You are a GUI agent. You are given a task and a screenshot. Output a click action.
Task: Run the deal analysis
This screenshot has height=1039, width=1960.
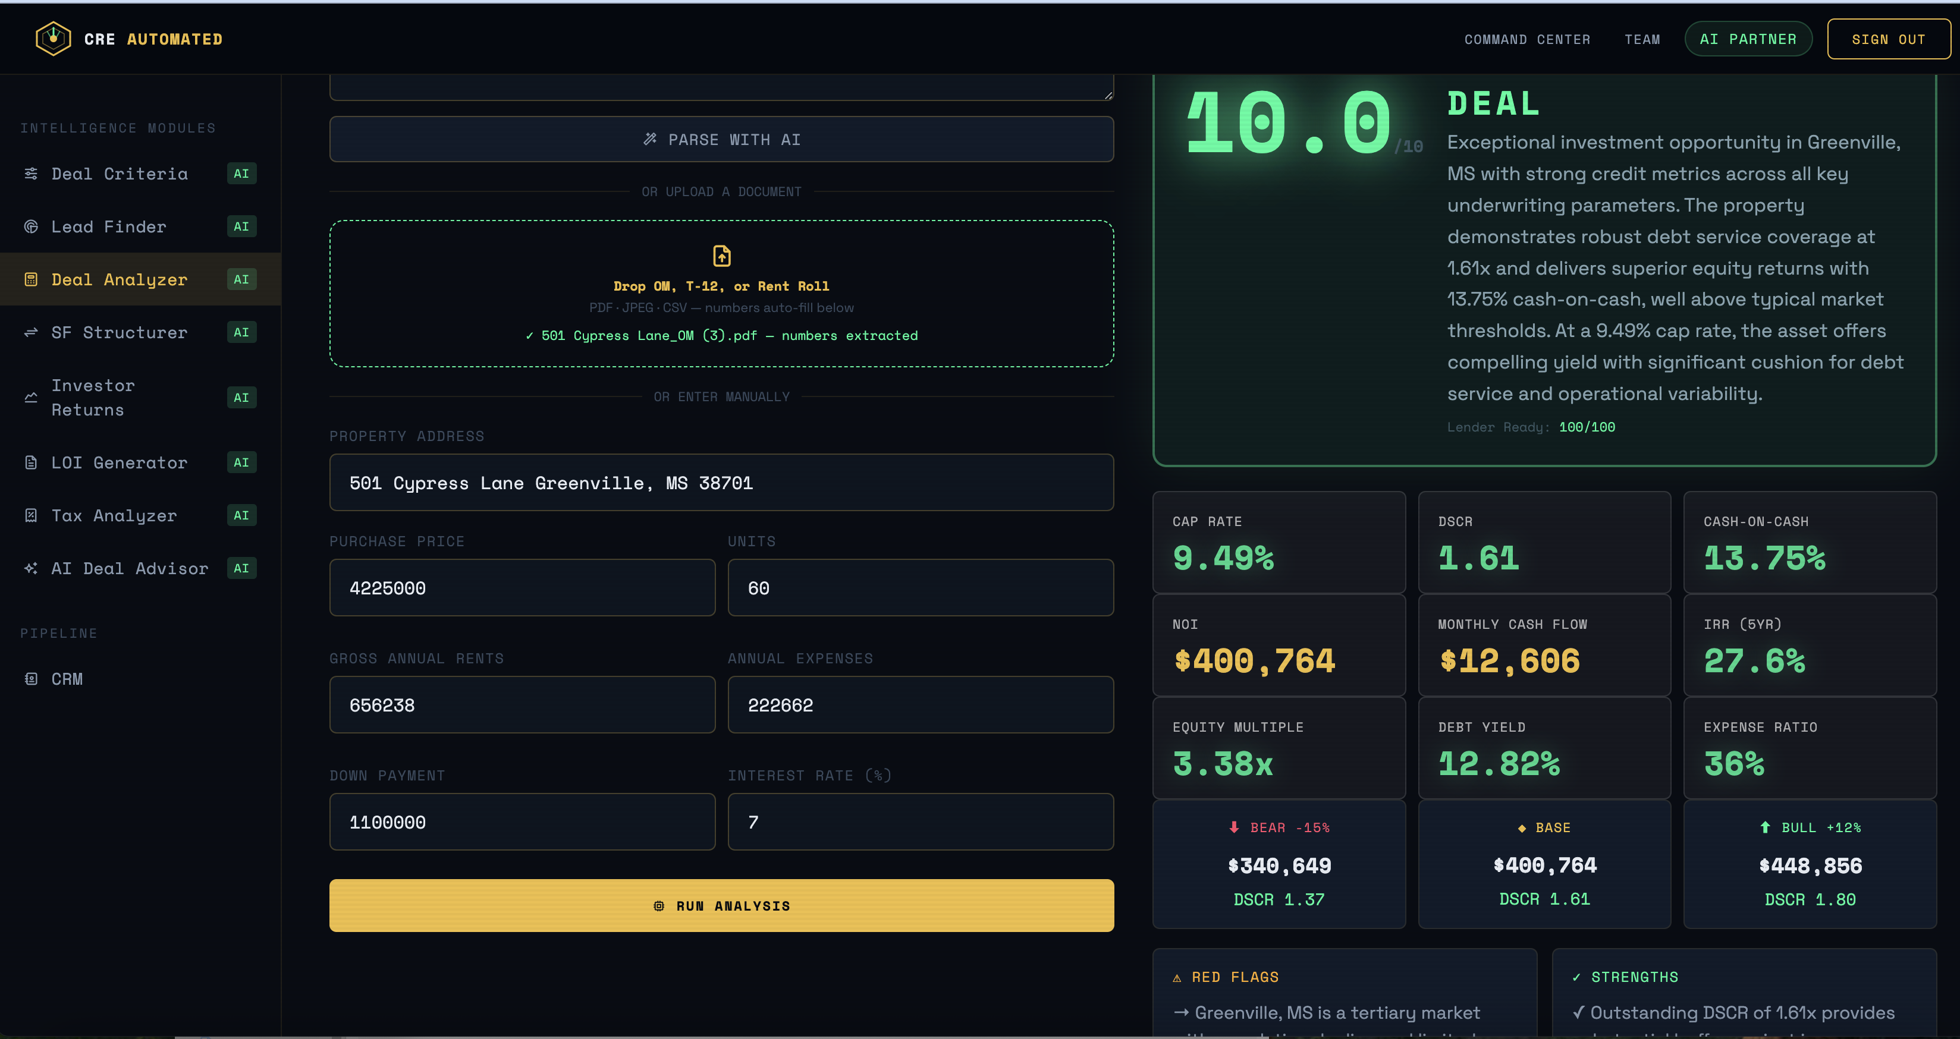[721, 905]
